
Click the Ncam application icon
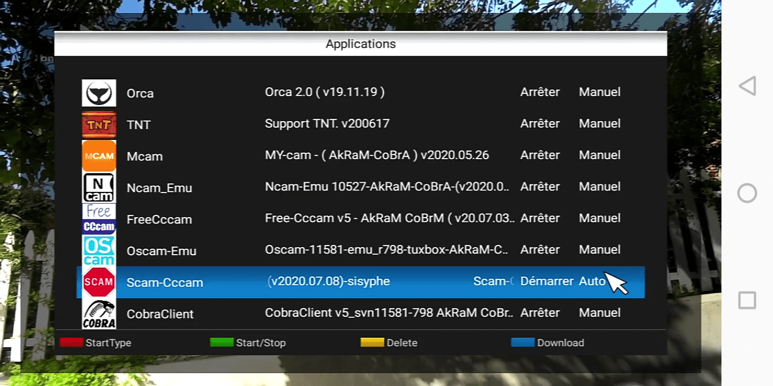point(99,188)
